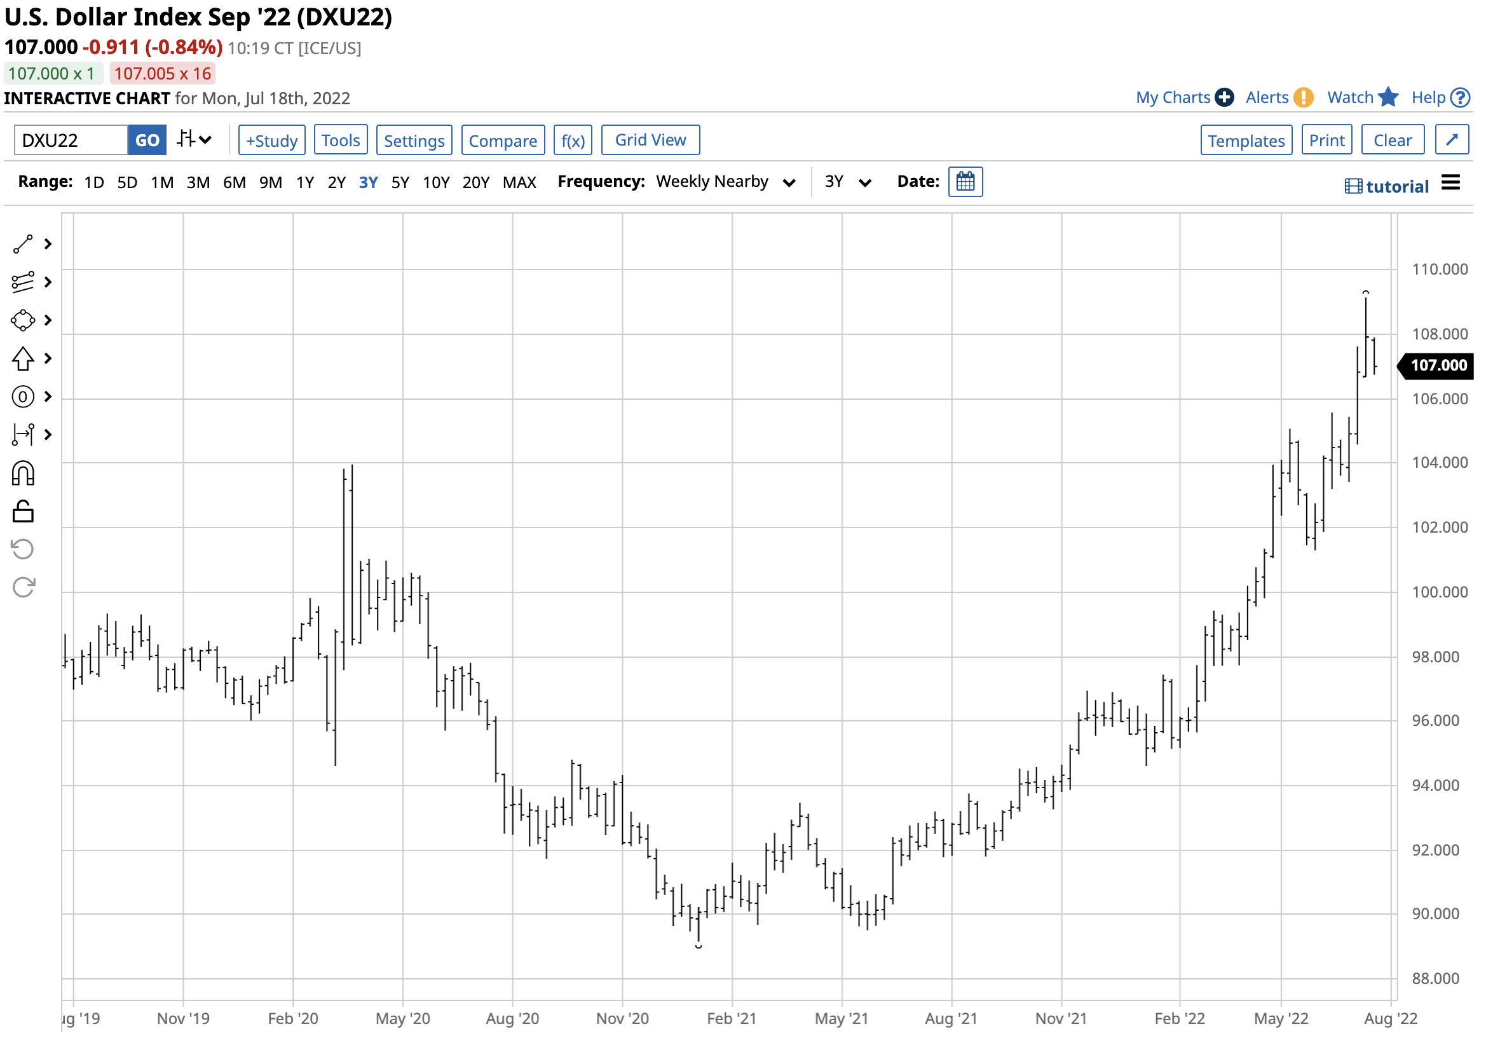Screen dimensions: 1500x1064
Task: Click the Grid View button
Action: 651,140
